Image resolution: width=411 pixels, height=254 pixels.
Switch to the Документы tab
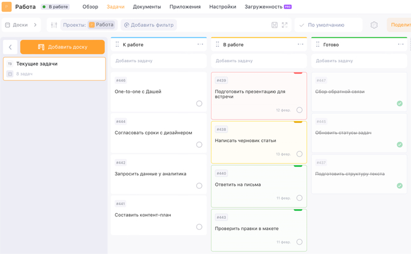coord(147,7)
